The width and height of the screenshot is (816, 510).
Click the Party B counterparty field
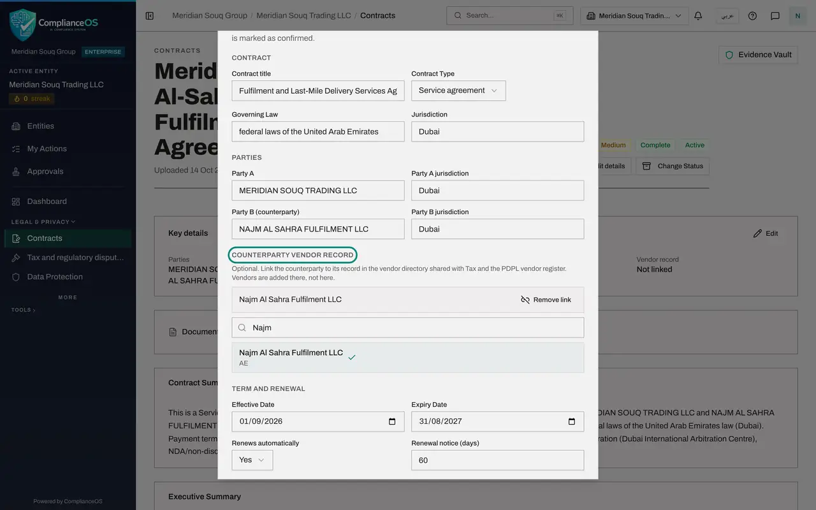point(318,229)
